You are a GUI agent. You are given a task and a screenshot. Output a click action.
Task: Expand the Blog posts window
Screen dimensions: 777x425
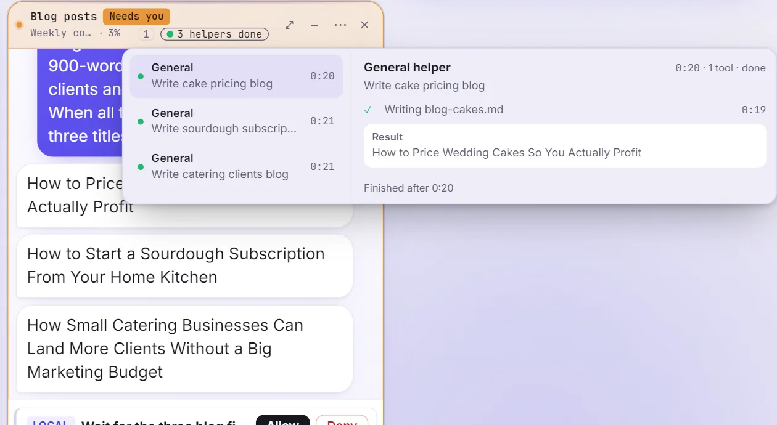[289, 25]
